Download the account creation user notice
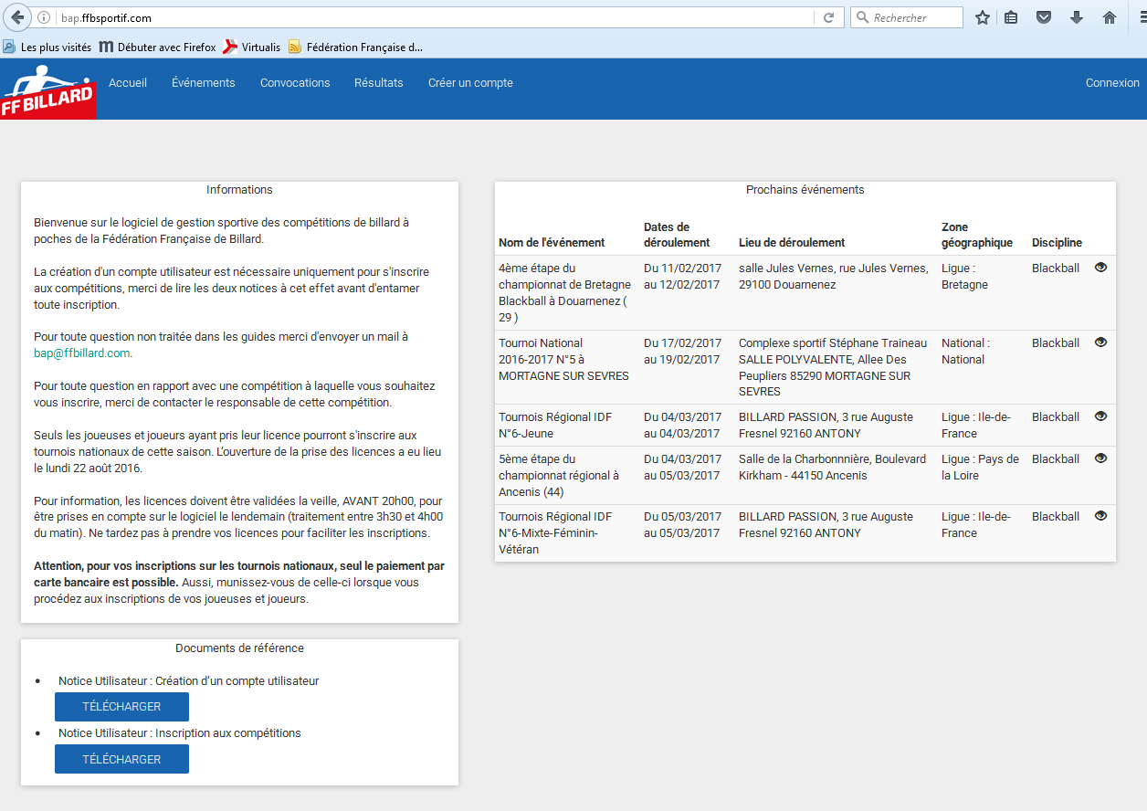The image size is (1147, 811). point(121,707)
